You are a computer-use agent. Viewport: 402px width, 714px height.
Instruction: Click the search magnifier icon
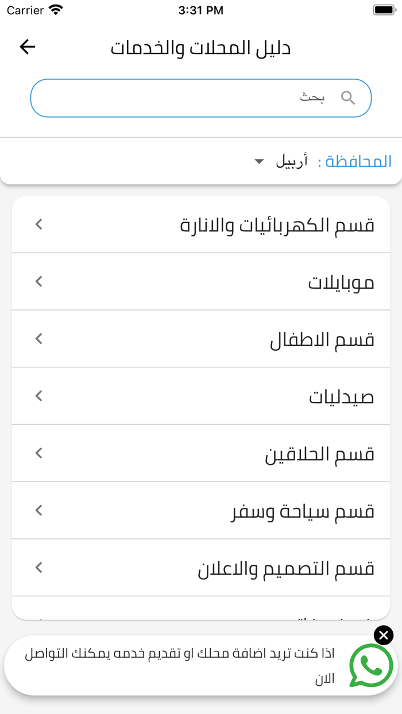click(x=349, y=98)
